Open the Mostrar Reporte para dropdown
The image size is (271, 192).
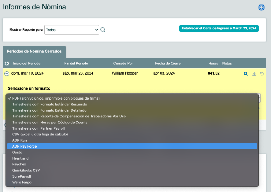[72, 30]
